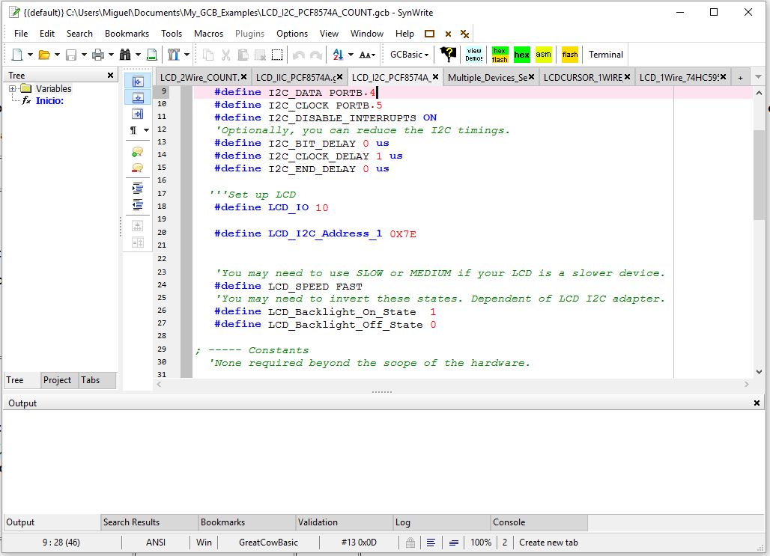770x556 pixels.
Task: Click the double X close all tabs icon
Action: (464, 34)
